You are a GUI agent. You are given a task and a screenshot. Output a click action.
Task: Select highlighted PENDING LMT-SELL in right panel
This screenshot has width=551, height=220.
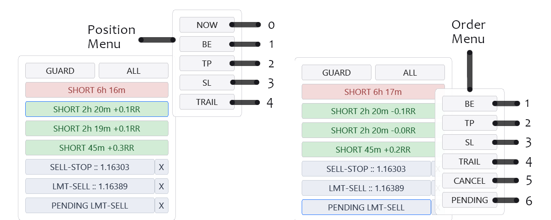[366, 207]
